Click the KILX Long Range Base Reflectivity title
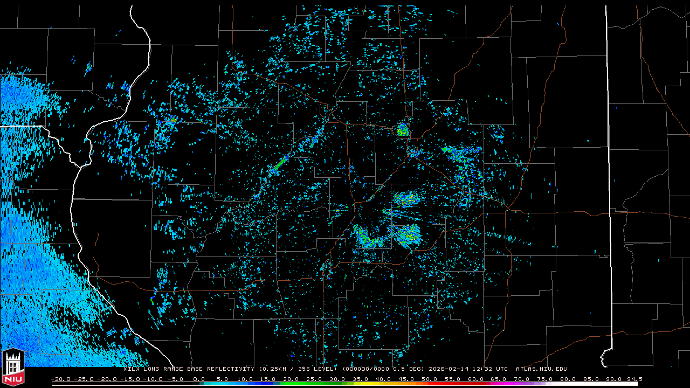The height and width of the screenshot is (388, 690). (x=189, y=369)
